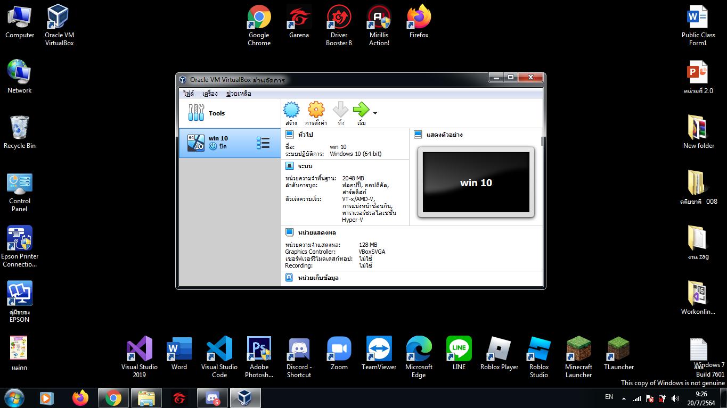The height and width of the screenshot is (408, 727).
Task: Show hidden tray icons arrow
Action: click(624, 398)
